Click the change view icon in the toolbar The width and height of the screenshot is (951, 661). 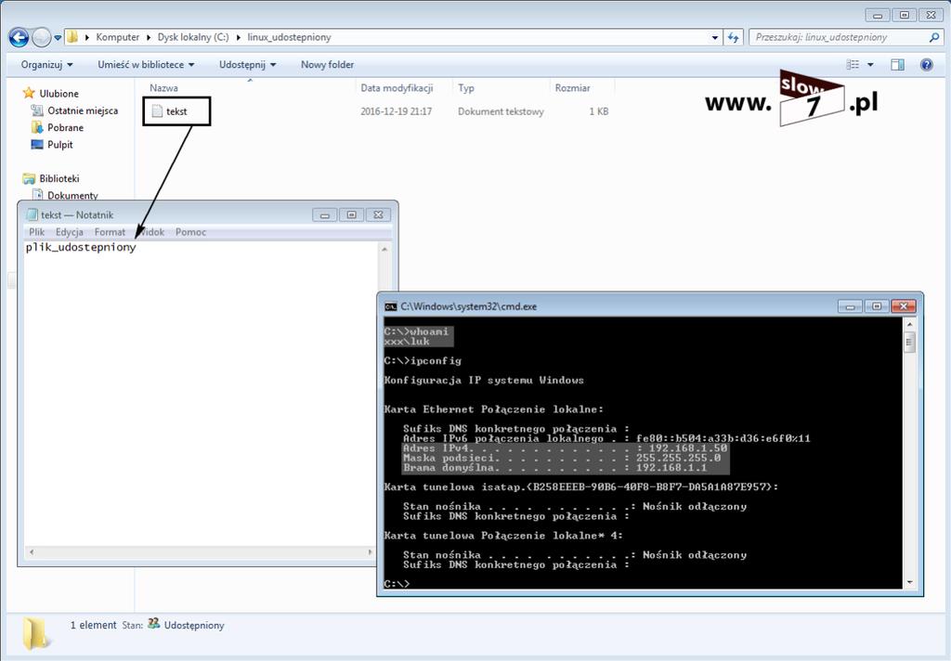pyautogui.click(x=853, y=64)
